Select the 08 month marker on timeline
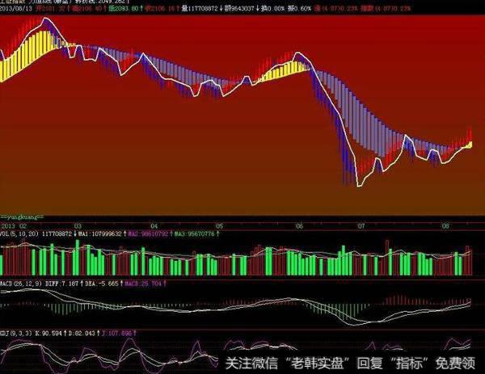The width and height of the screenshot is (485, 374). click(443, 226)
